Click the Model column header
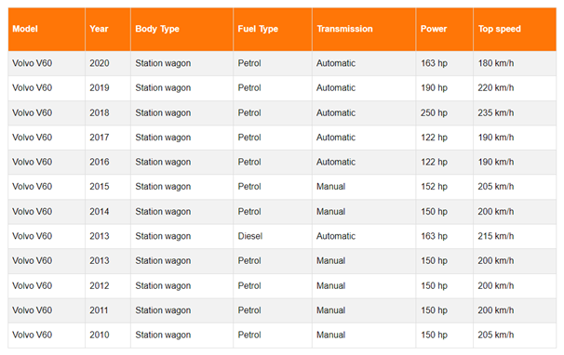The height and width of the screenshot is (355, 564). point(47,29)
